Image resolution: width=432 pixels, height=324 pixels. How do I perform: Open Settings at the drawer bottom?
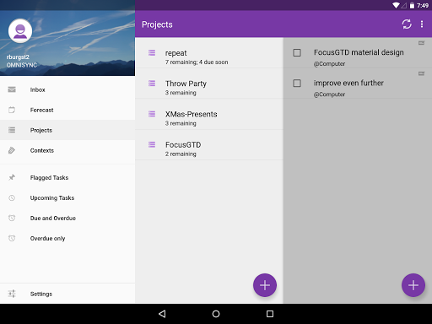click(67, 294)
